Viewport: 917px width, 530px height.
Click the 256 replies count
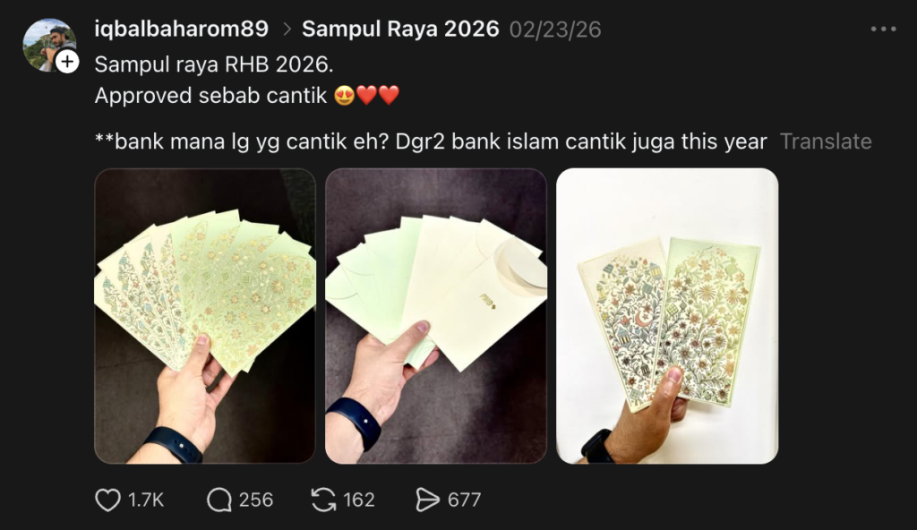point(255,500)
